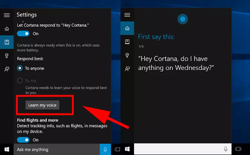Click left Windows Start button
This screenshot has width=250, height=155.
click(x=7, y=149)
